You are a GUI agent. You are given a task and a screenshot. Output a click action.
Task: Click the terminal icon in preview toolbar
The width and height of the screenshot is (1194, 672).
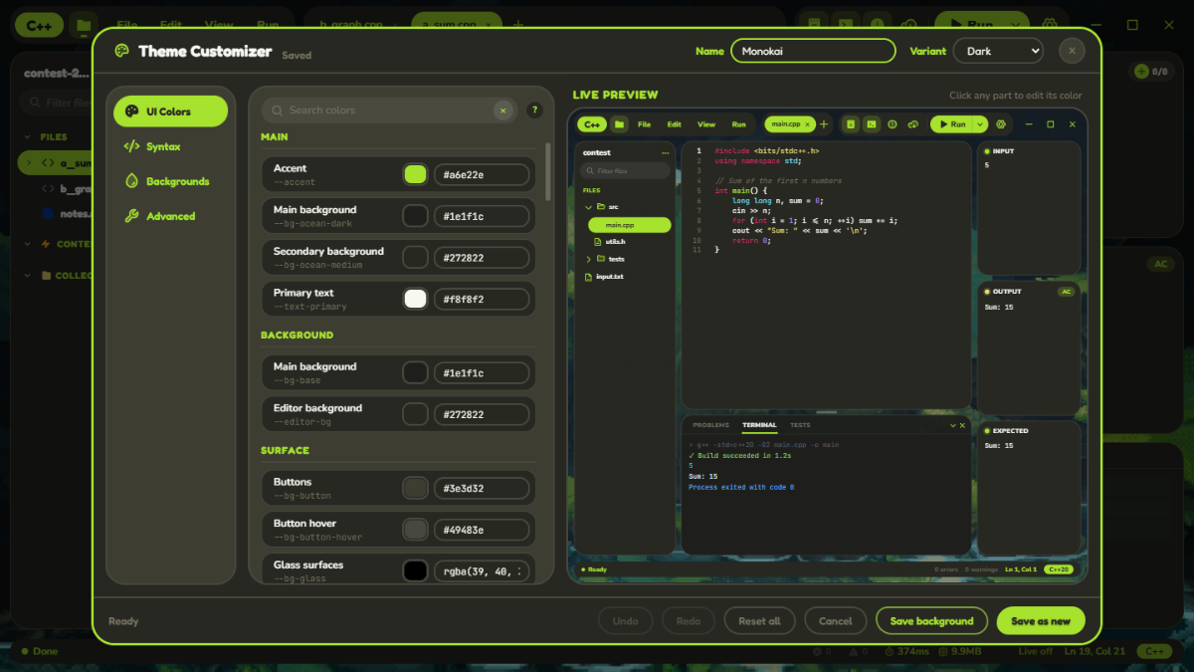872,124
